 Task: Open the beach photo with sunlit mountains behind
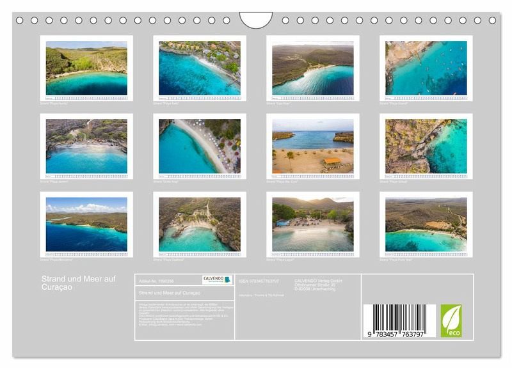pyautogui.click(x=312, y=224)
